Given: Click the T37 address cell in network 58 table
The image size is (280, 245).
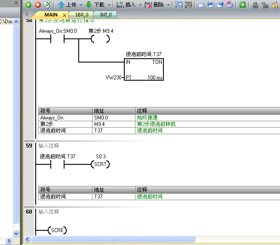Looking at the screenshot, I should coord(114,131).
